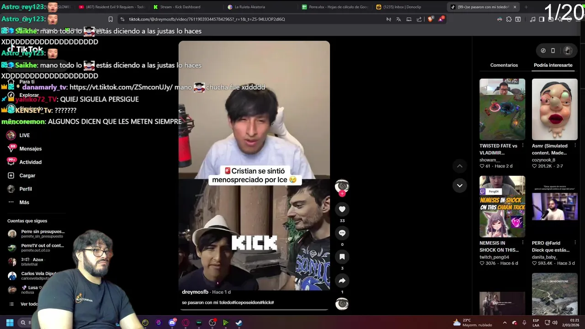
Task: Close the active TikTok browser tab
Action: [515, 7]
